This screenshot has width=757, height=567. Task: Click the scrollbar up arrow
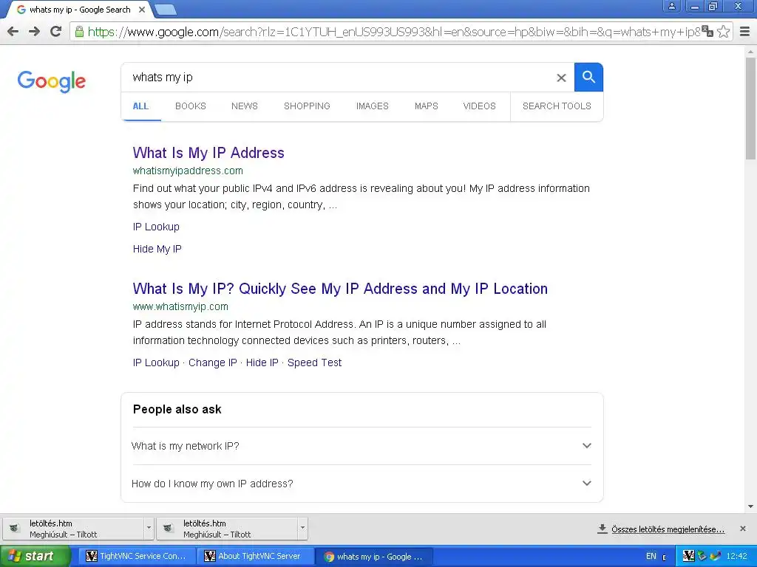[750, 51]
